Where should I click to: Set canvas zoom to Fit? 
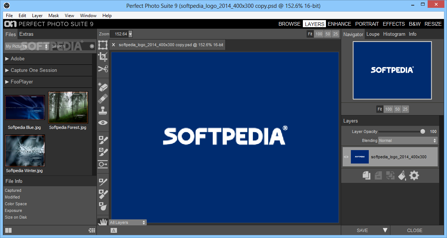click(x=310, y=34)
